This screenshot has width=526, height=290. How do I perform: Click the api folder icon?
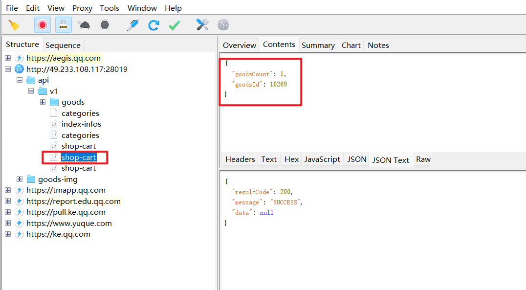pos(31,80)
